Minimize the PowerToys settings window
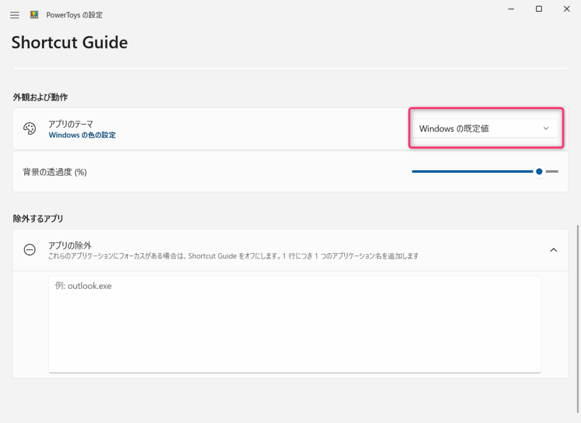 pyautogui.click(x=511, y=9)
